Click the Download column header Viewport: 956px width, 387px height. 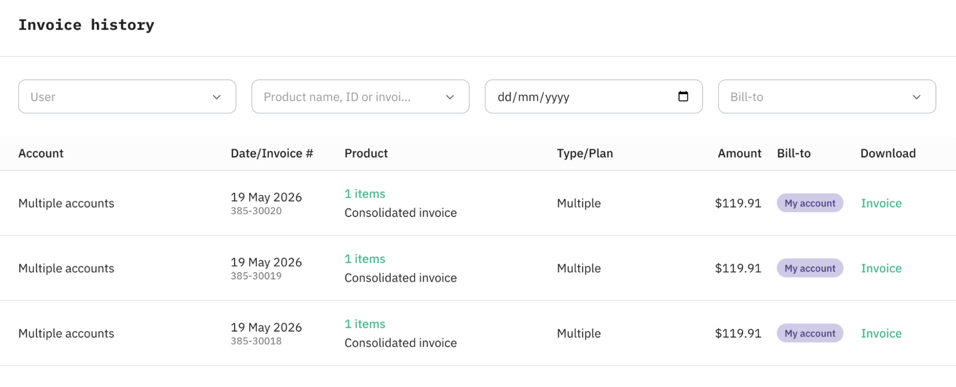(x=888, y=153)
